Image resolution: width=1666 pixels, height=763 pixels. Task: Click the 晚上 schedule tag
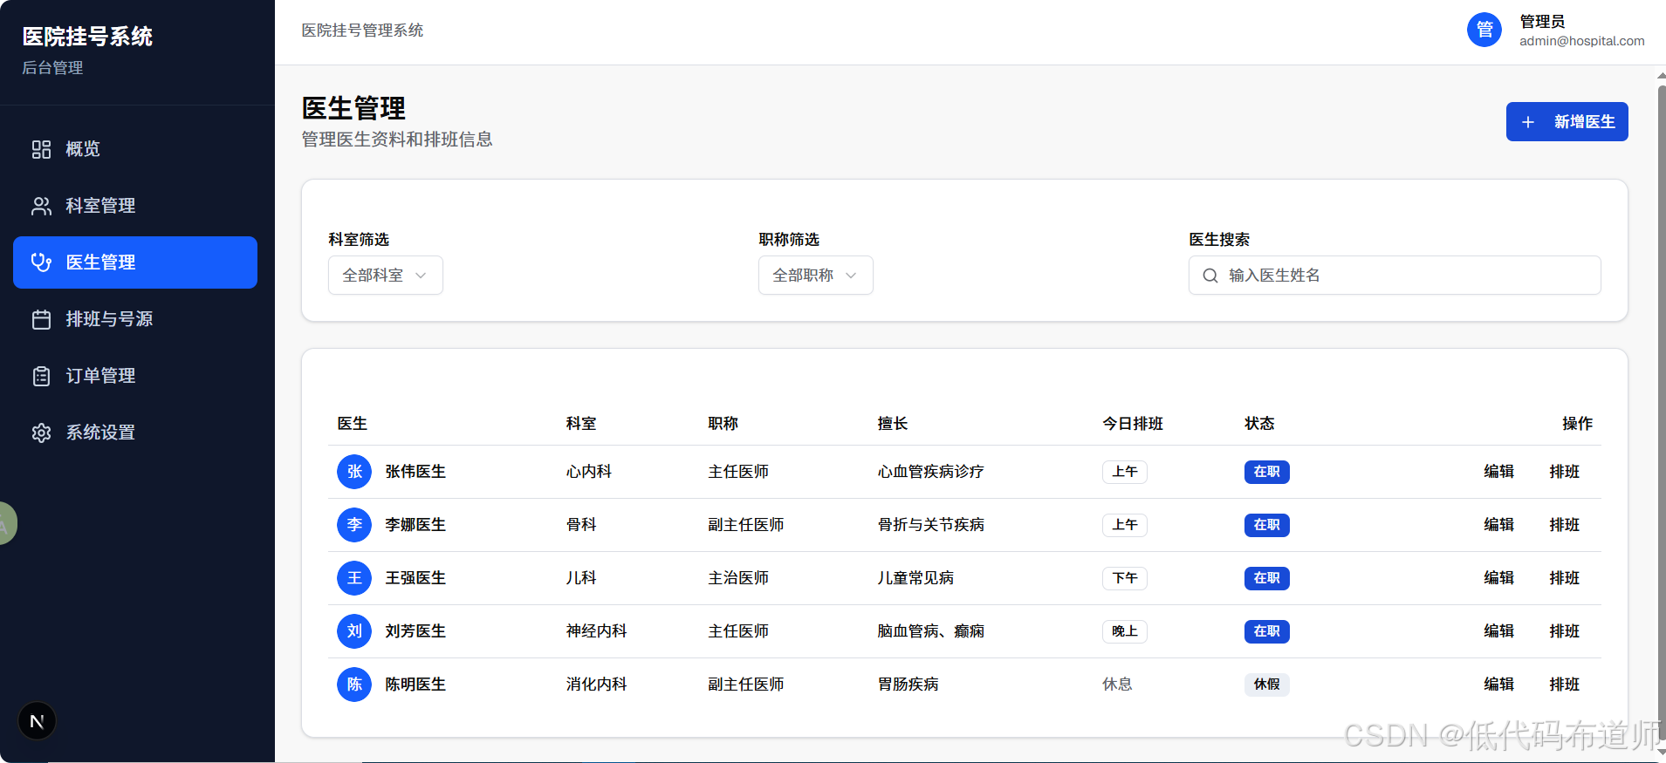[1124, 631]
